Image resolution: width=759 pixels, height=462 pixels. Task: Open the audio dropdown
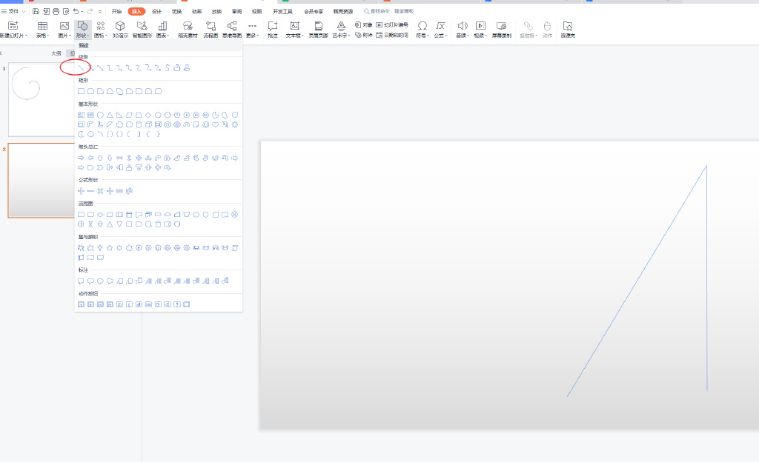pos(463,29)
